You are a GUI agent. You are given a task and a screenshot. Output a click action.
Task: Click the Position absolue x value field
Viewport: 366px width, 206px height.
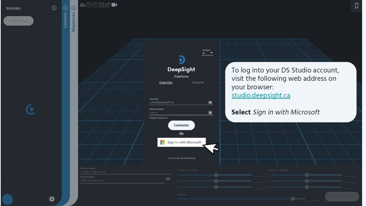(260, 175)
